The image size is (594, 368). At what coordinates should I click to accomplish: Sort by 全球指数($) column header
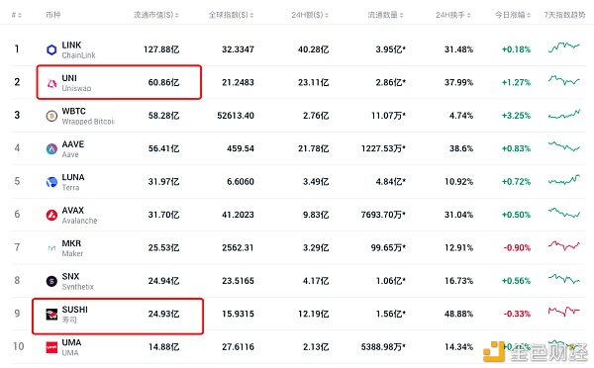[x=231, y=15]
